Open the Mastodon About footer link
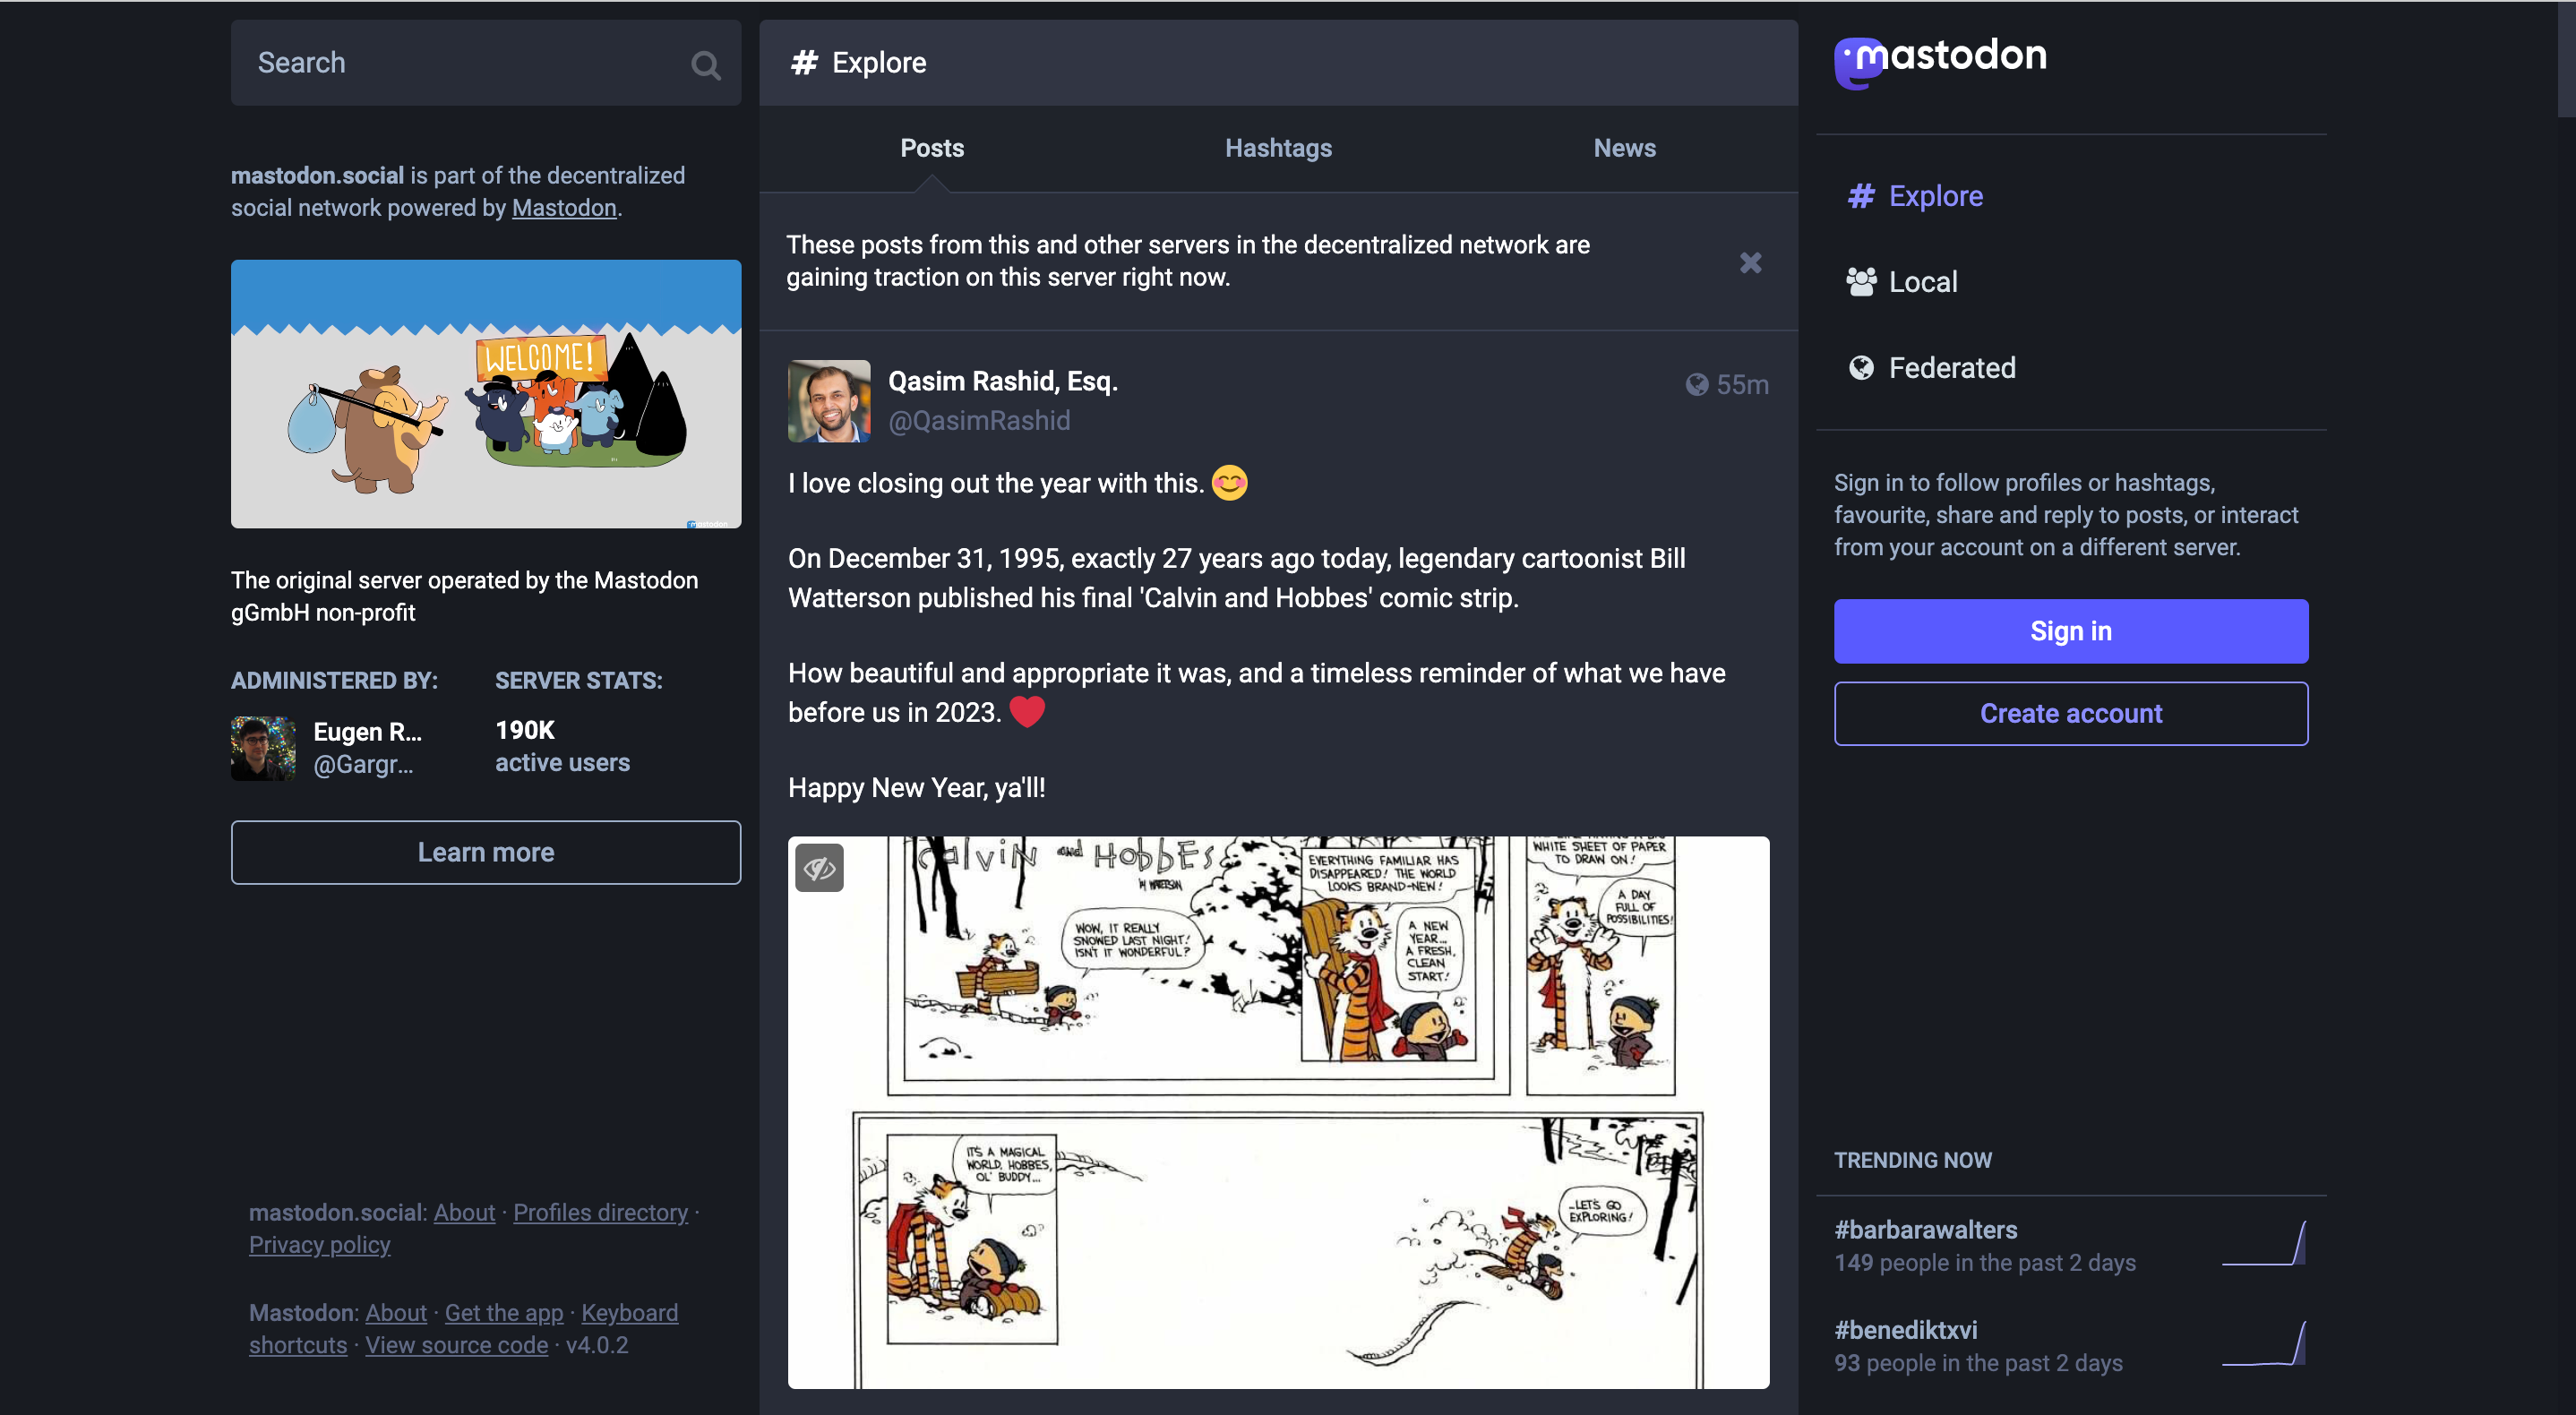Screen dimensions: 2576x1415 pos(396,1313)
